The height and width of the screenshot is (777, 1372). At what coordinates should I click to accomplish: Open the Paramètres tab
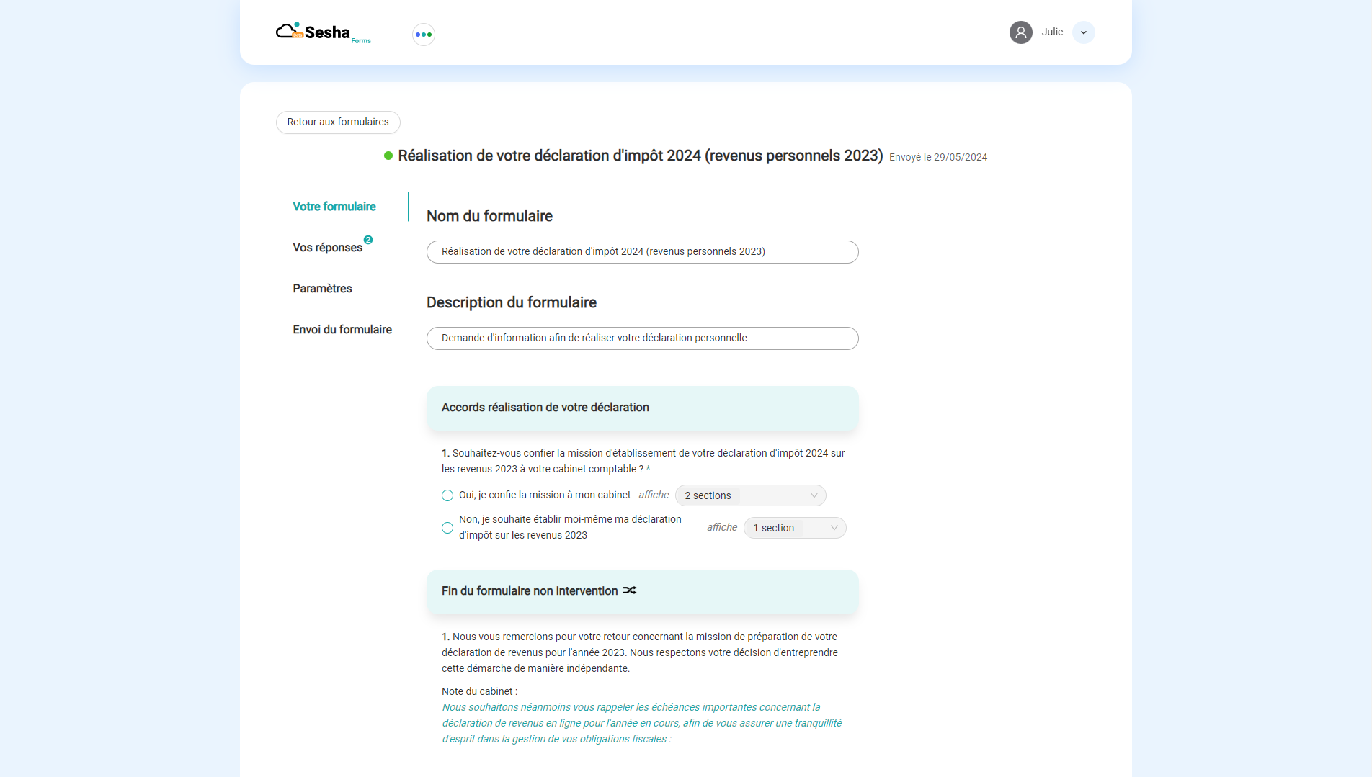pyautogui.click(x=322, y=289)
